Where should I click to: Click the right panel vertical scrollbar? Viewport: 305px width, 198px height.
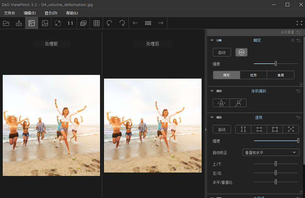(x=304, y=101)
